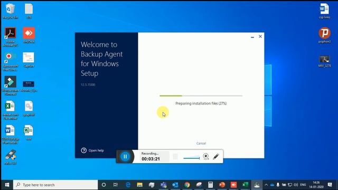Launch Microsoft Edge from taskbar

(128, 185)
